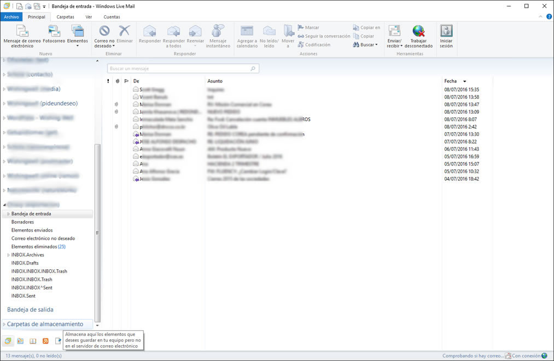The height and width of the screenshot is (361, 554).
Task: Forward the message with Reenviar
Action: 195,37
